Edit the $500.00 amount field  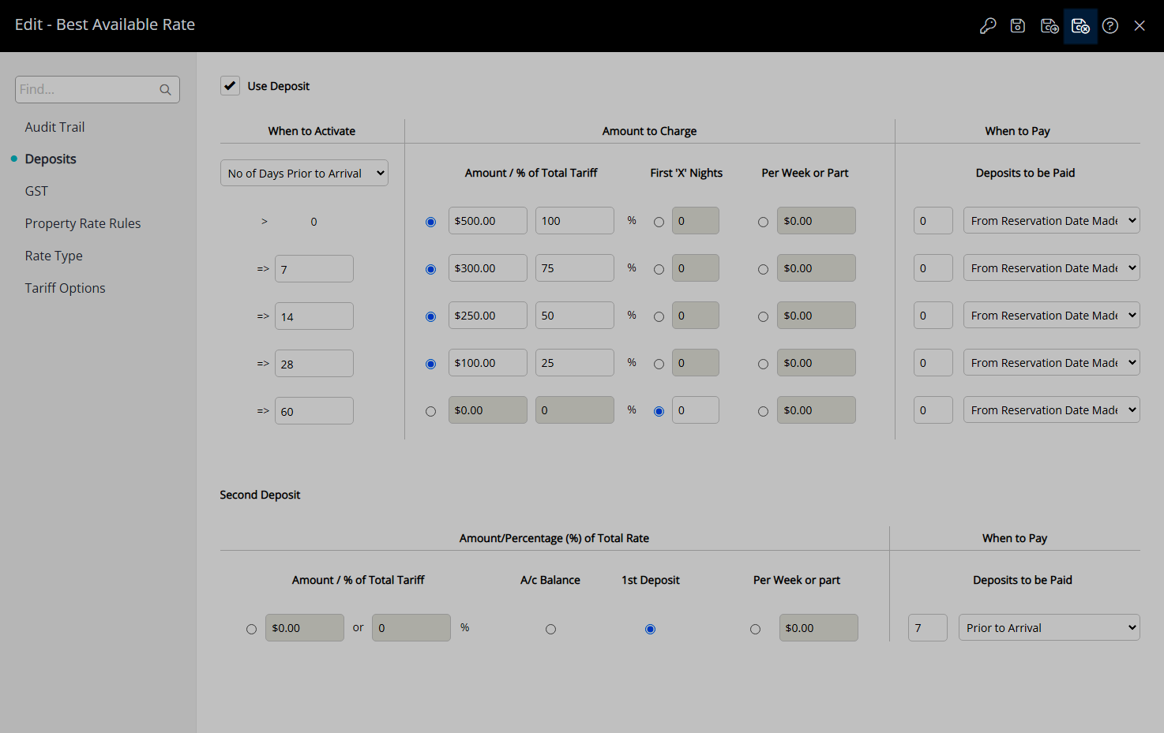point(488,220)
